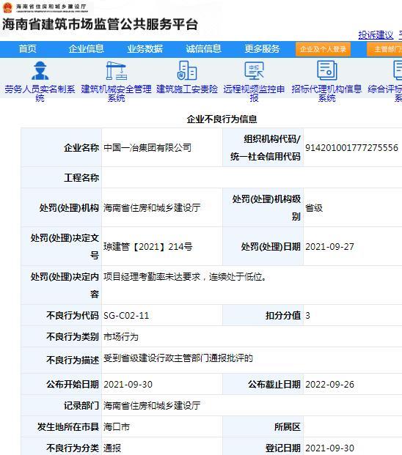Open the 投诉建议 link
The height and width of the screenshot is (455, 402).
pos(376,35)
